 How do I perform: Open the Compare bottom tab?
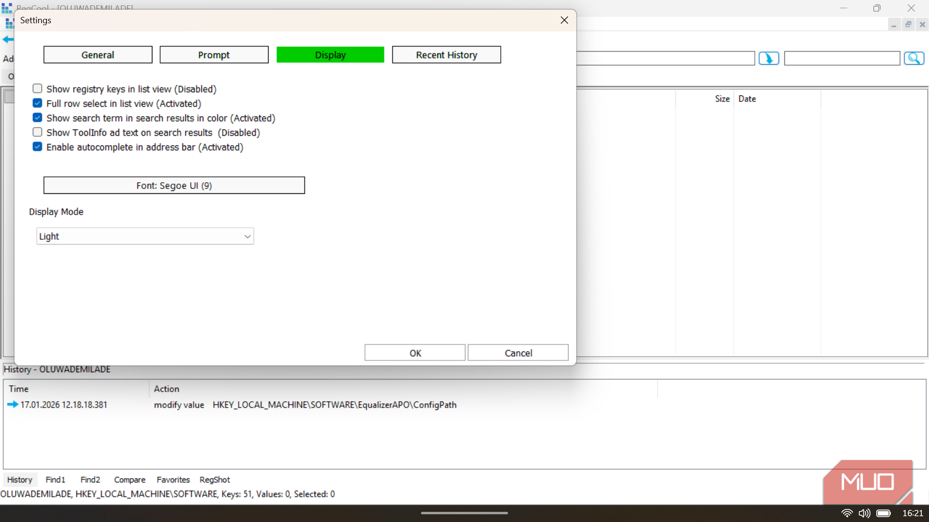pyautogui.click(x=130, y=479)
